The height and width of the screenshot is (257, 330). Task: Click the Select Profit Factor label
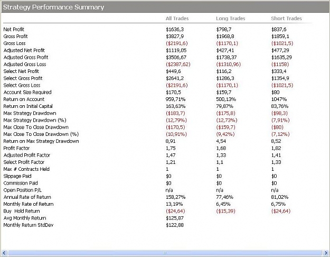[x=24, y=162]
